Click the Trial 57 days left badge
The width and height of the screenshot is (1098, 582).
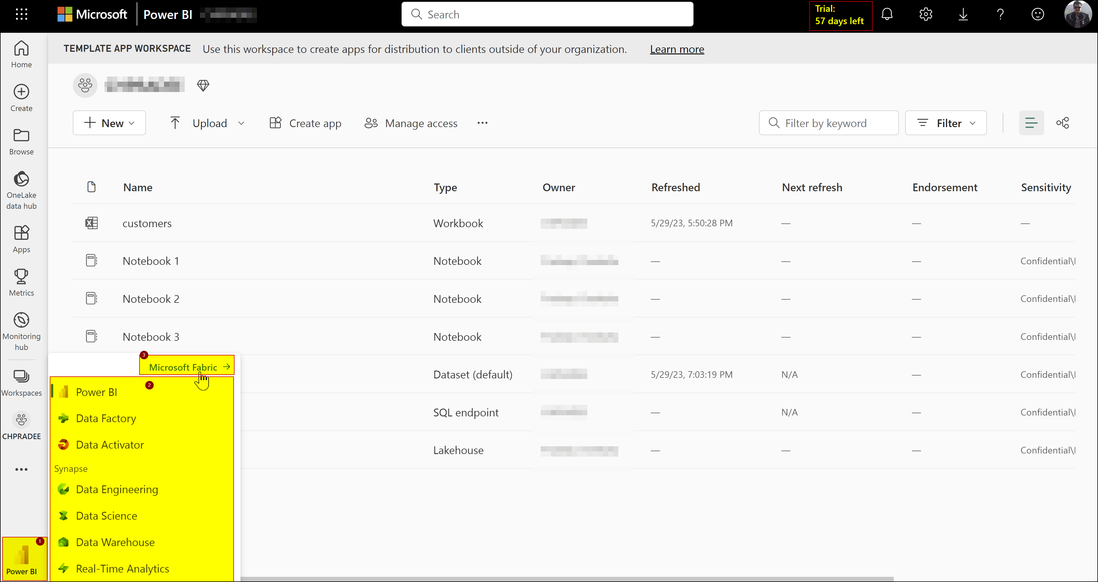(840, 15)
